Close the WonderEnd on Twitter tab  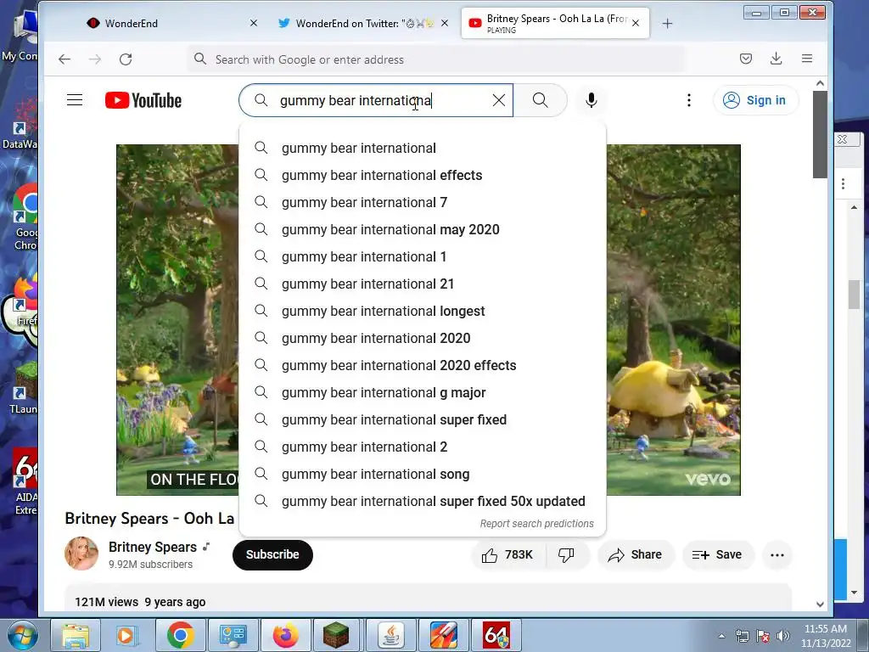(445, 23)
